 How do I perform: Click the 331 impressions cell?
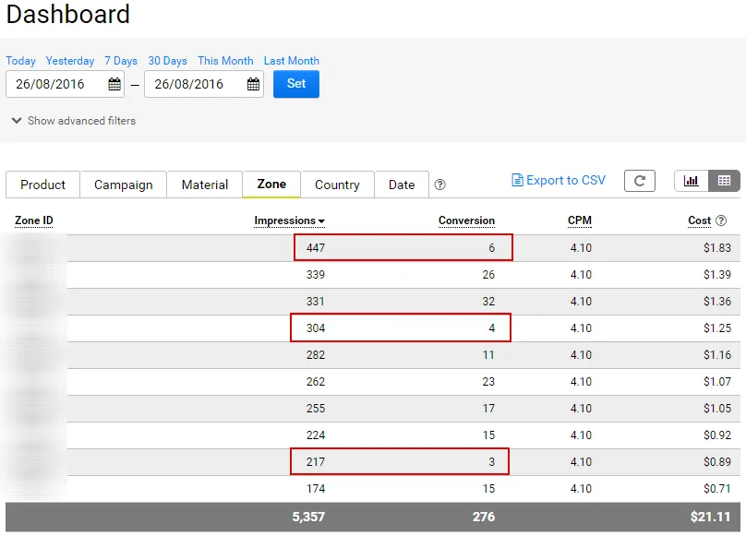[x=316, y=301]
